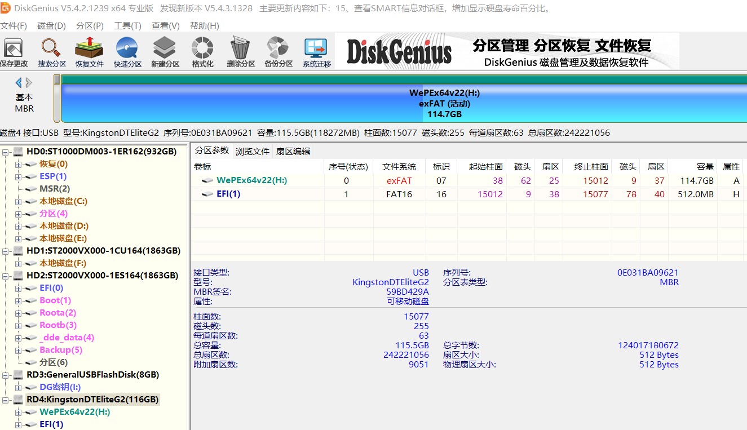747x430 pixels.
Task: Click the partition icon next to EFI(1) in the table
Action: pos(208,194)
